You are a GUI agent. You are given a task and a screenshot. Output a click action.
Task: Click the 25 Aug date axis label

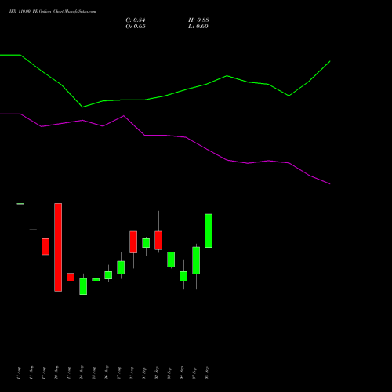(x=94, y=373)
